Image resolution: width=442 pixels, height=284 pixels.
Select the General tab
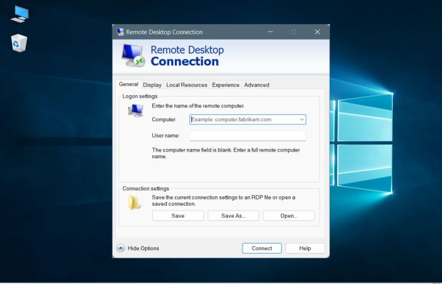129,84
